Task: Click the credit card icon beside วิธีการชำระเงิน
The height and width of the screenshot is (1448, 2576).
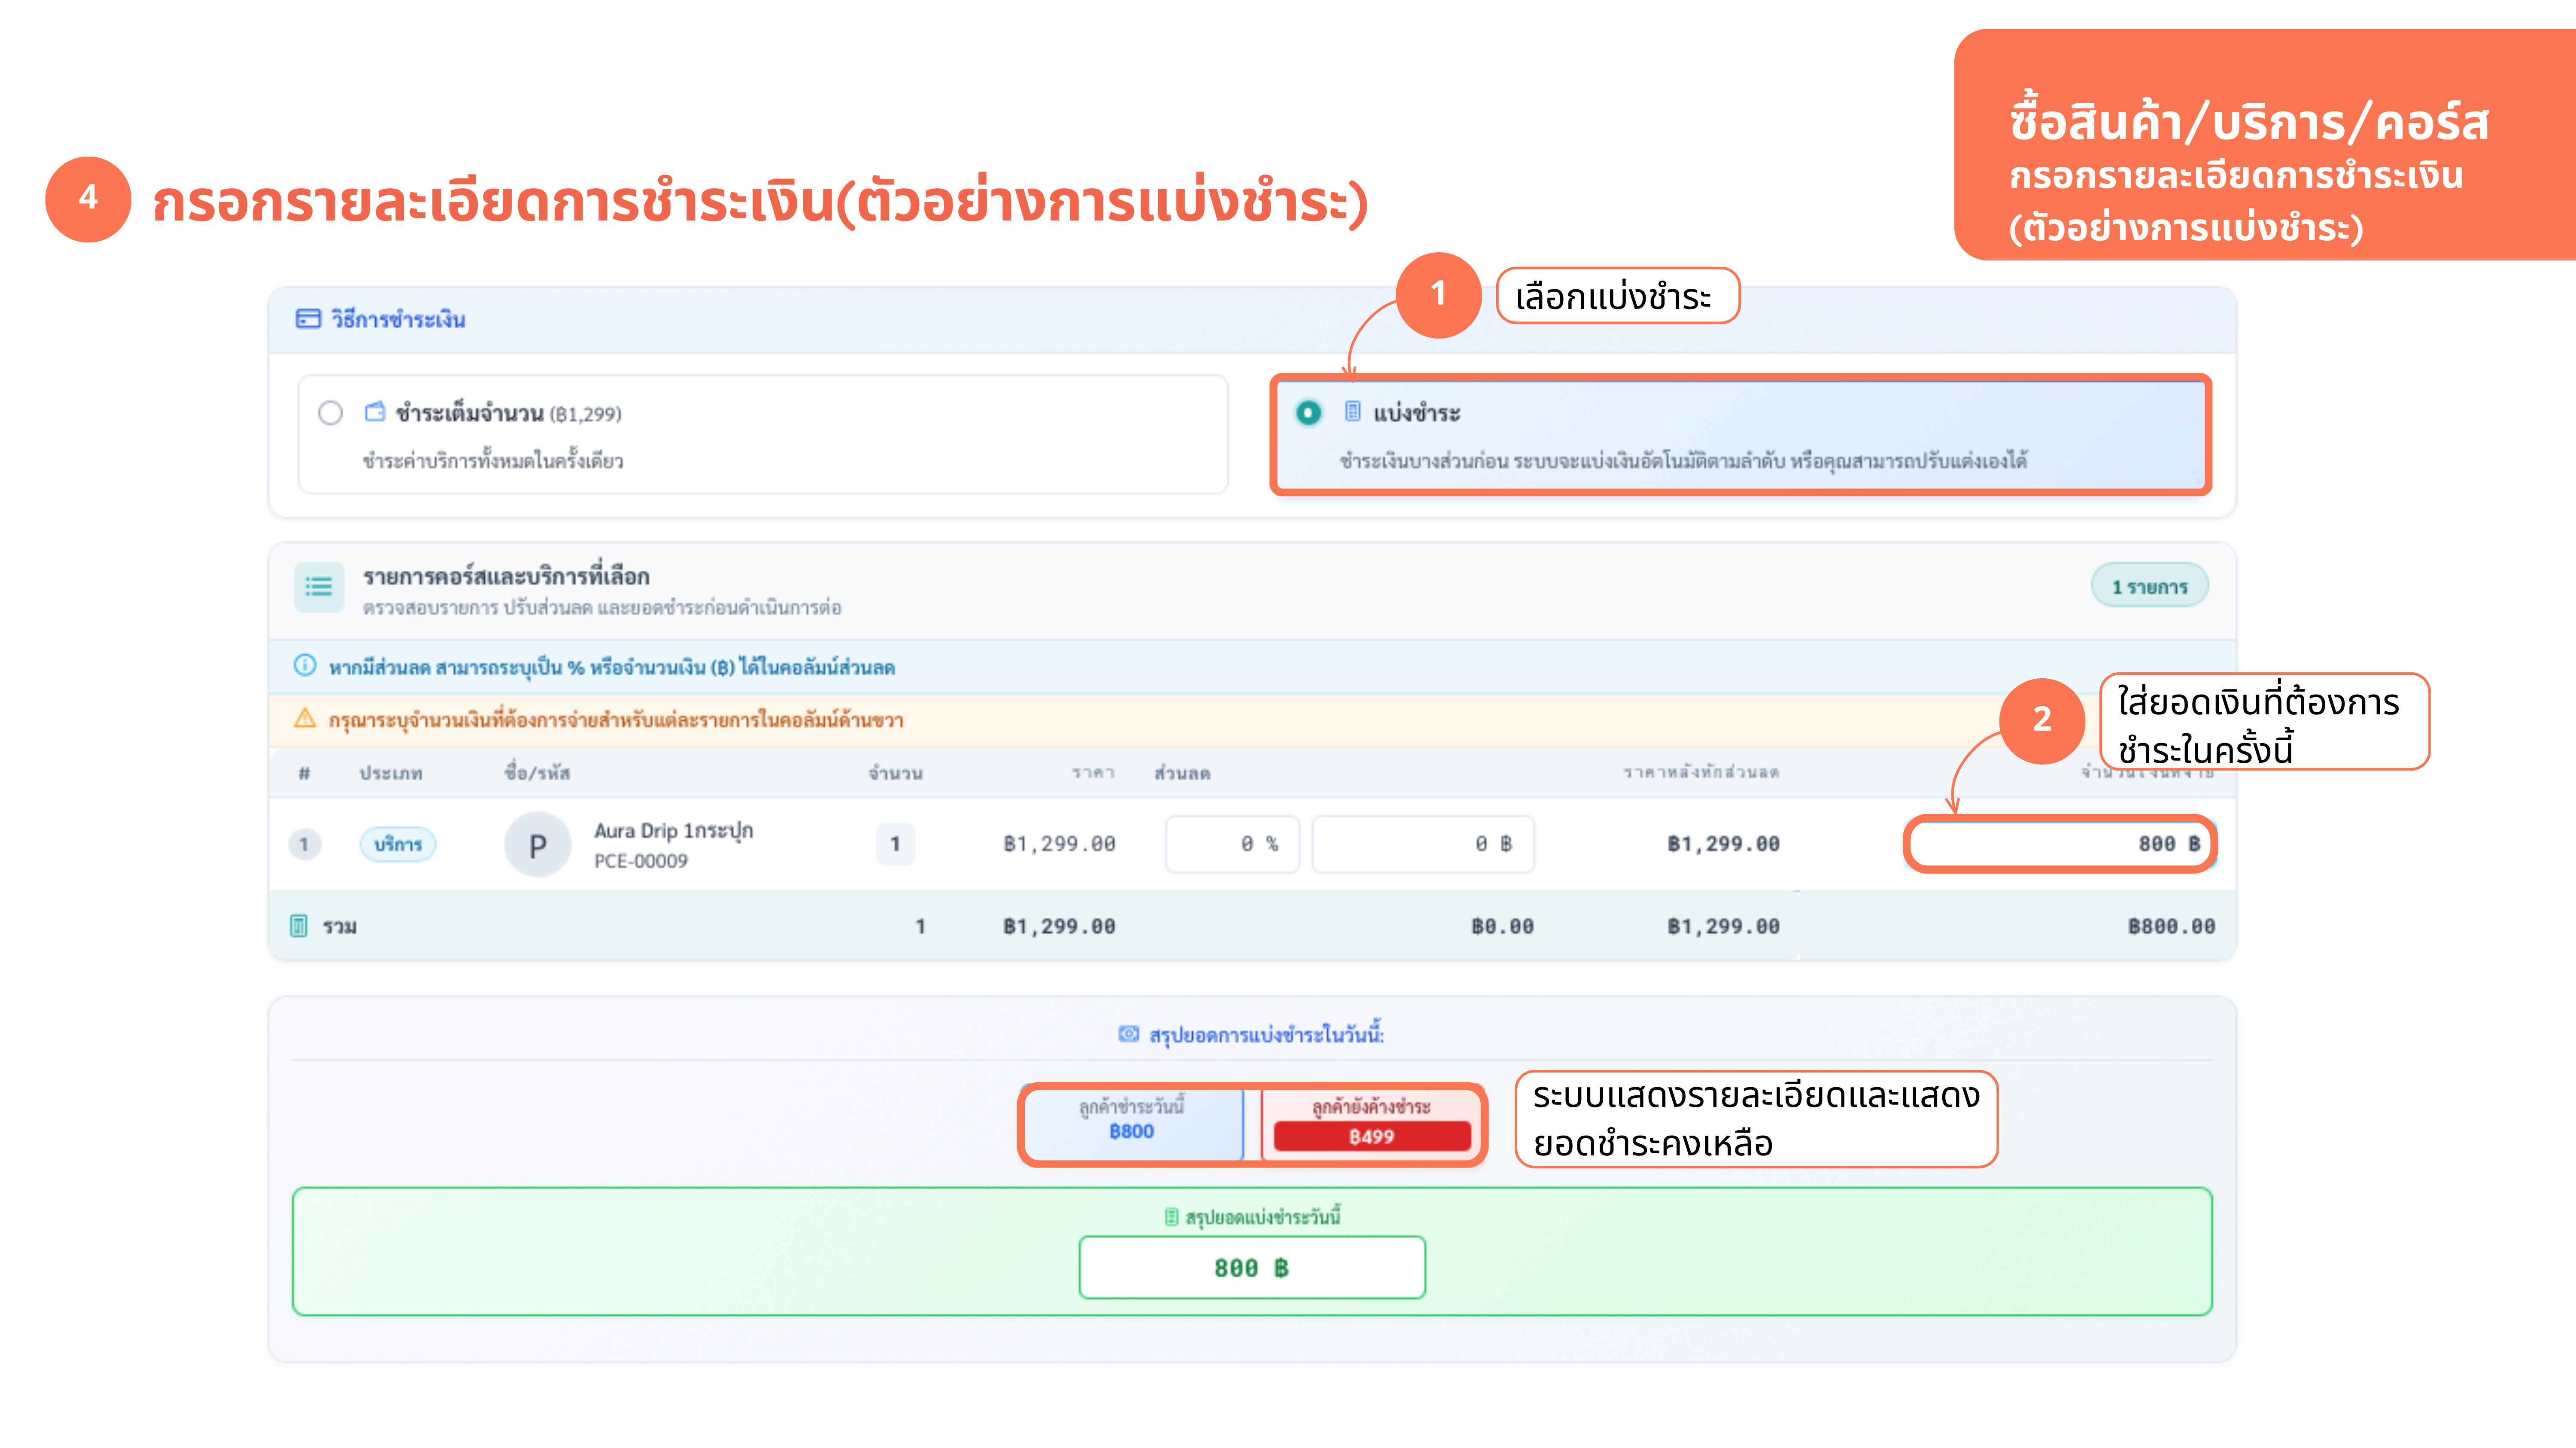Action: click(308, 319)
